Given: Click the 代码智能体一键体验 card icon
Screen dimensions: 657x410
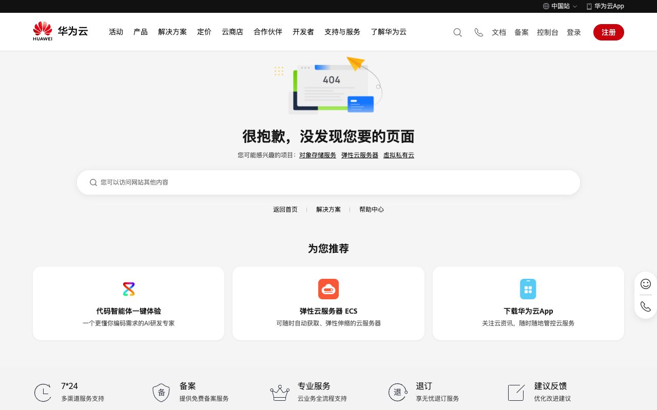Looking at the screenshot, I should tap(128, 289).
